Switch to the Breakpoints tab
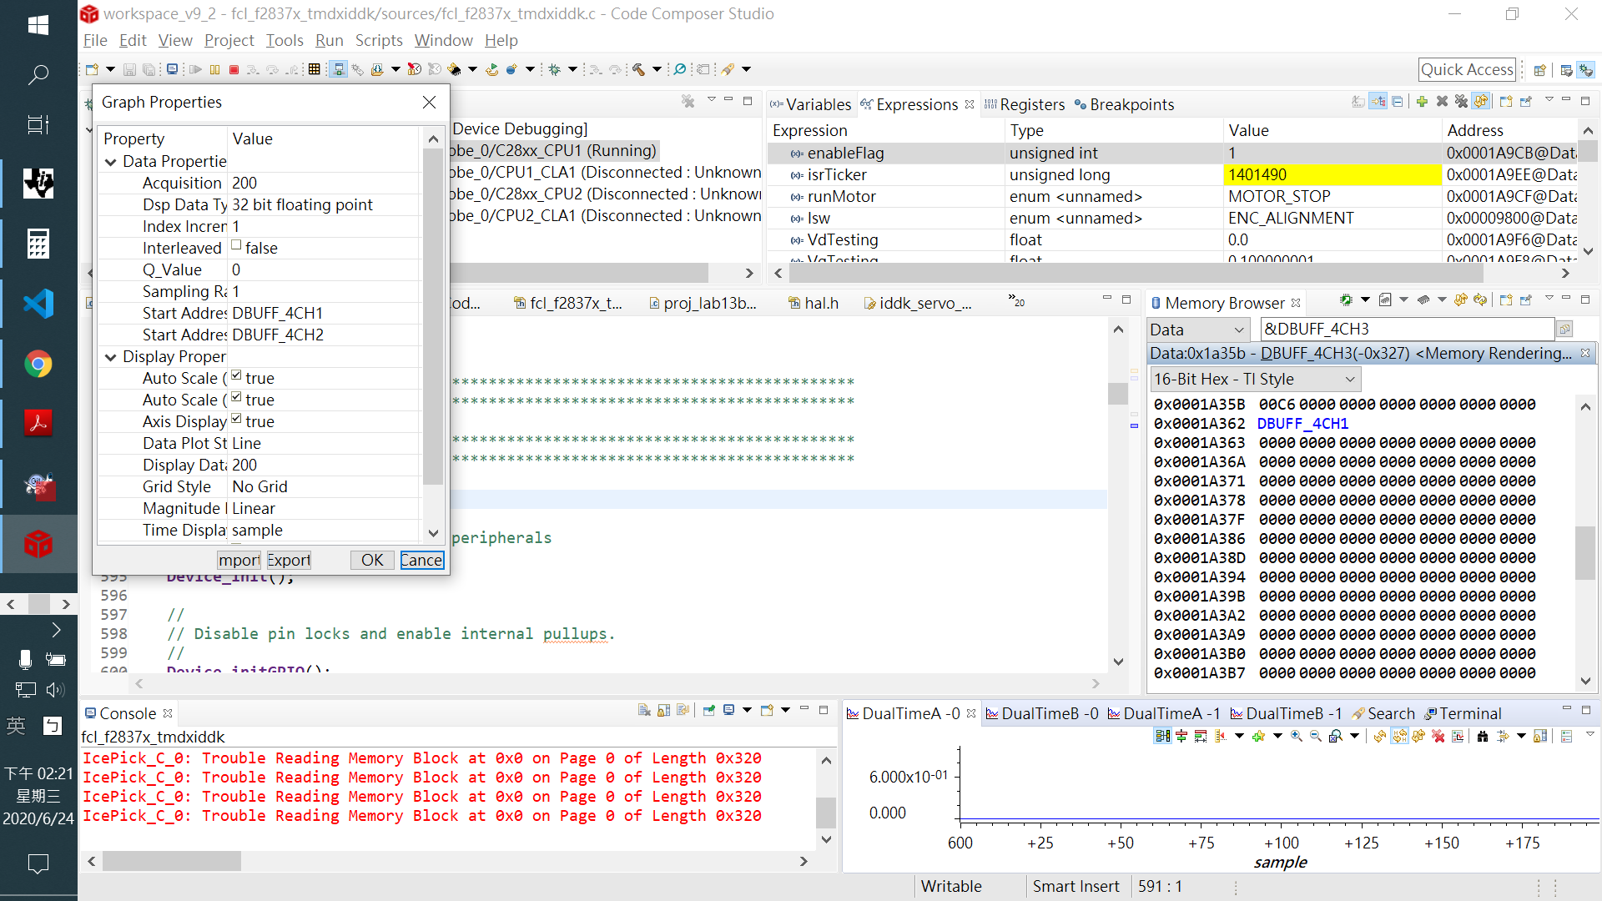Viewport: 1602px width, 901px height. click(1124, 104)
